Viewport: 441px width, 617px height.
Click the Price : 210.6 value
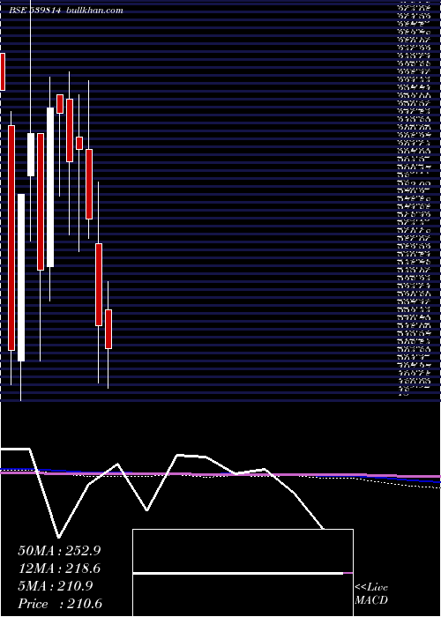point(60,604)
